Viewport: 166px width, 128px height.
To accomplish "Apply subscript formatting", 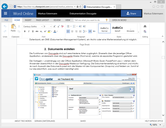I will 41,31.
